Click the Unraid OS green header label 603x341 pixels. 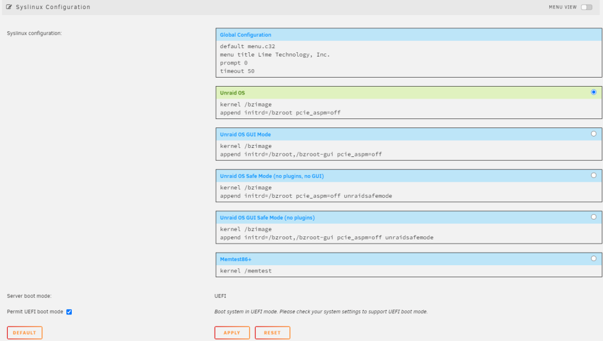(232, 93)
